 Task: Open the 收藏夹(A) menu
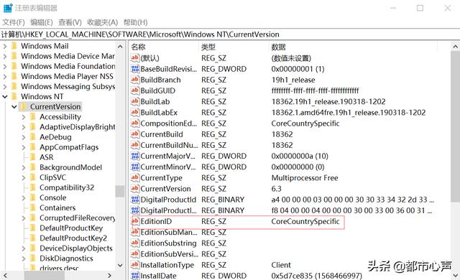(102, 22)
